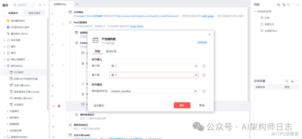Expand the 相似元素操作 category
This screenshot has width=302, height=139.
(4, 59)
